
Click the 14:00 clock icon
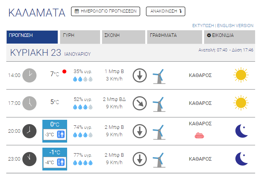[29, 75]
